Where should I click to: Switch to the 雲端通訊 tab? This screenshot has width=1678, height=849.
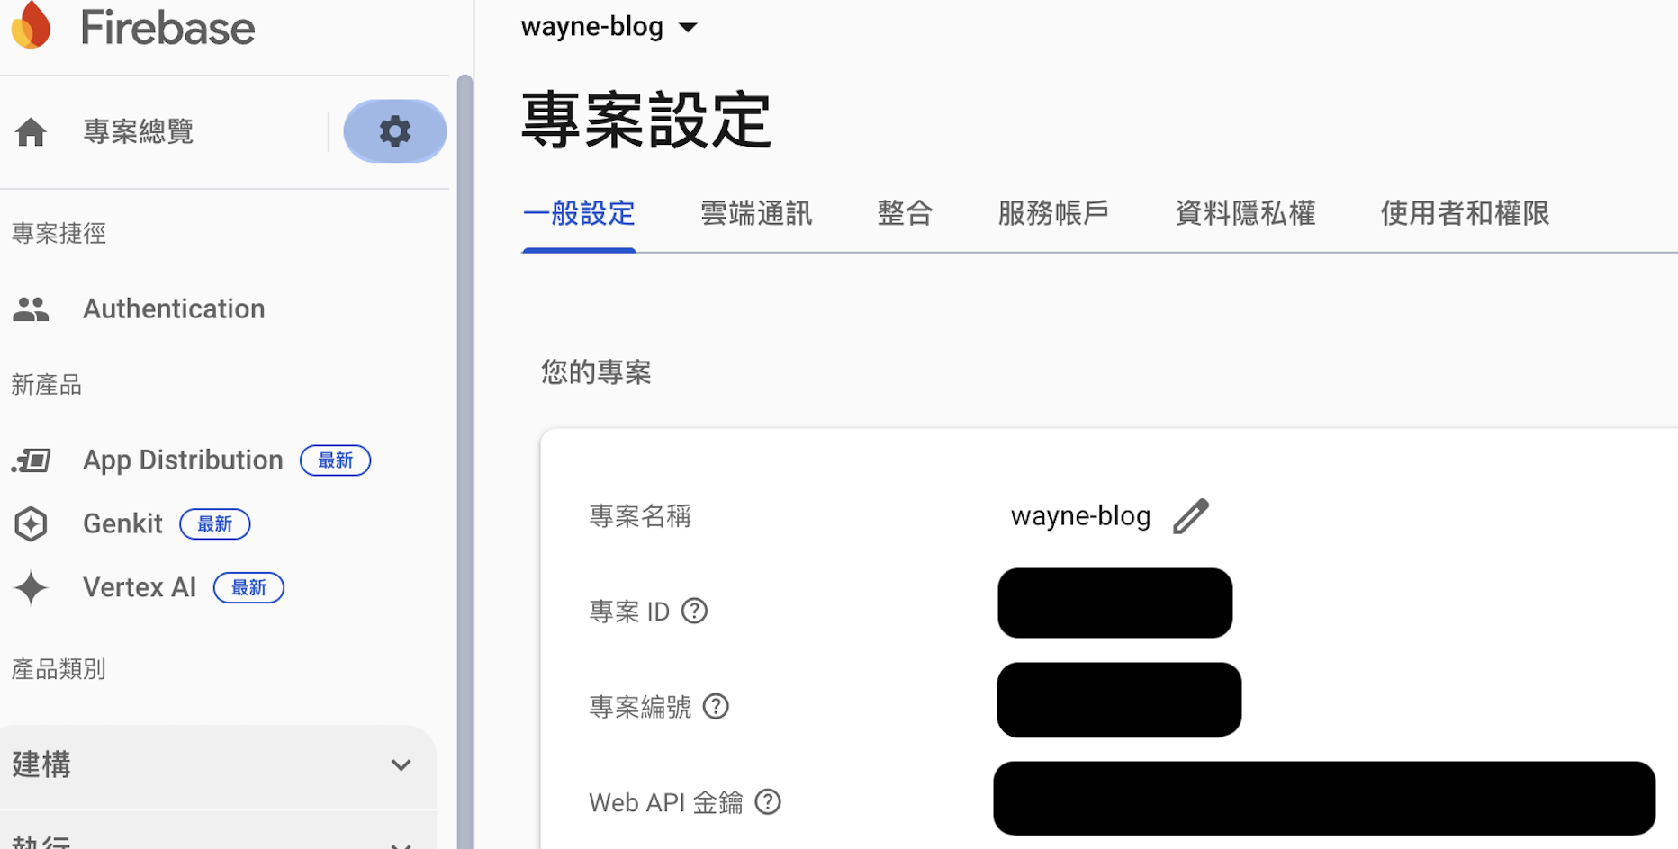pyautogui.click(x=756, y=214)
